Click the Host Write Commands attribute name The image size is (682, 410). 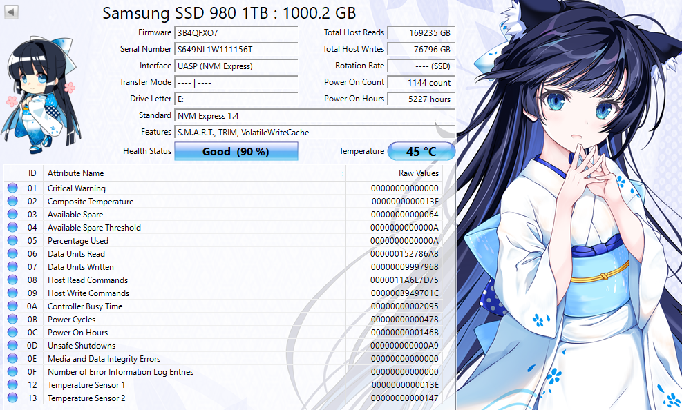88,293
